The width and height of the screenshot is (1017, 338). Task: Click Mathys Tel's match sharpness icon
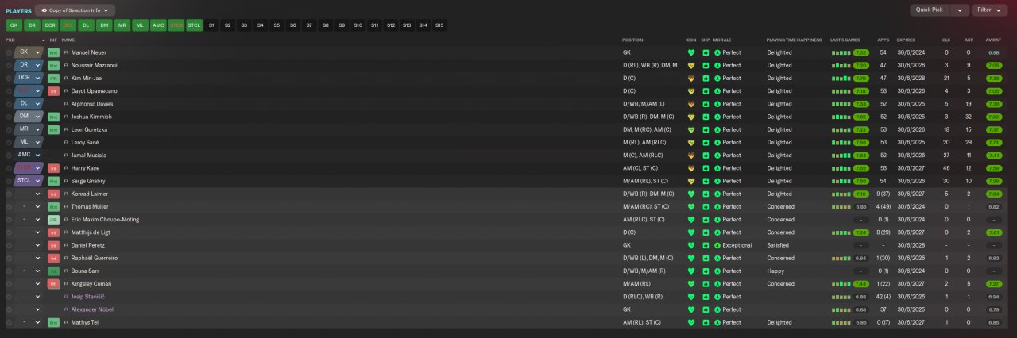click(706, 322)
